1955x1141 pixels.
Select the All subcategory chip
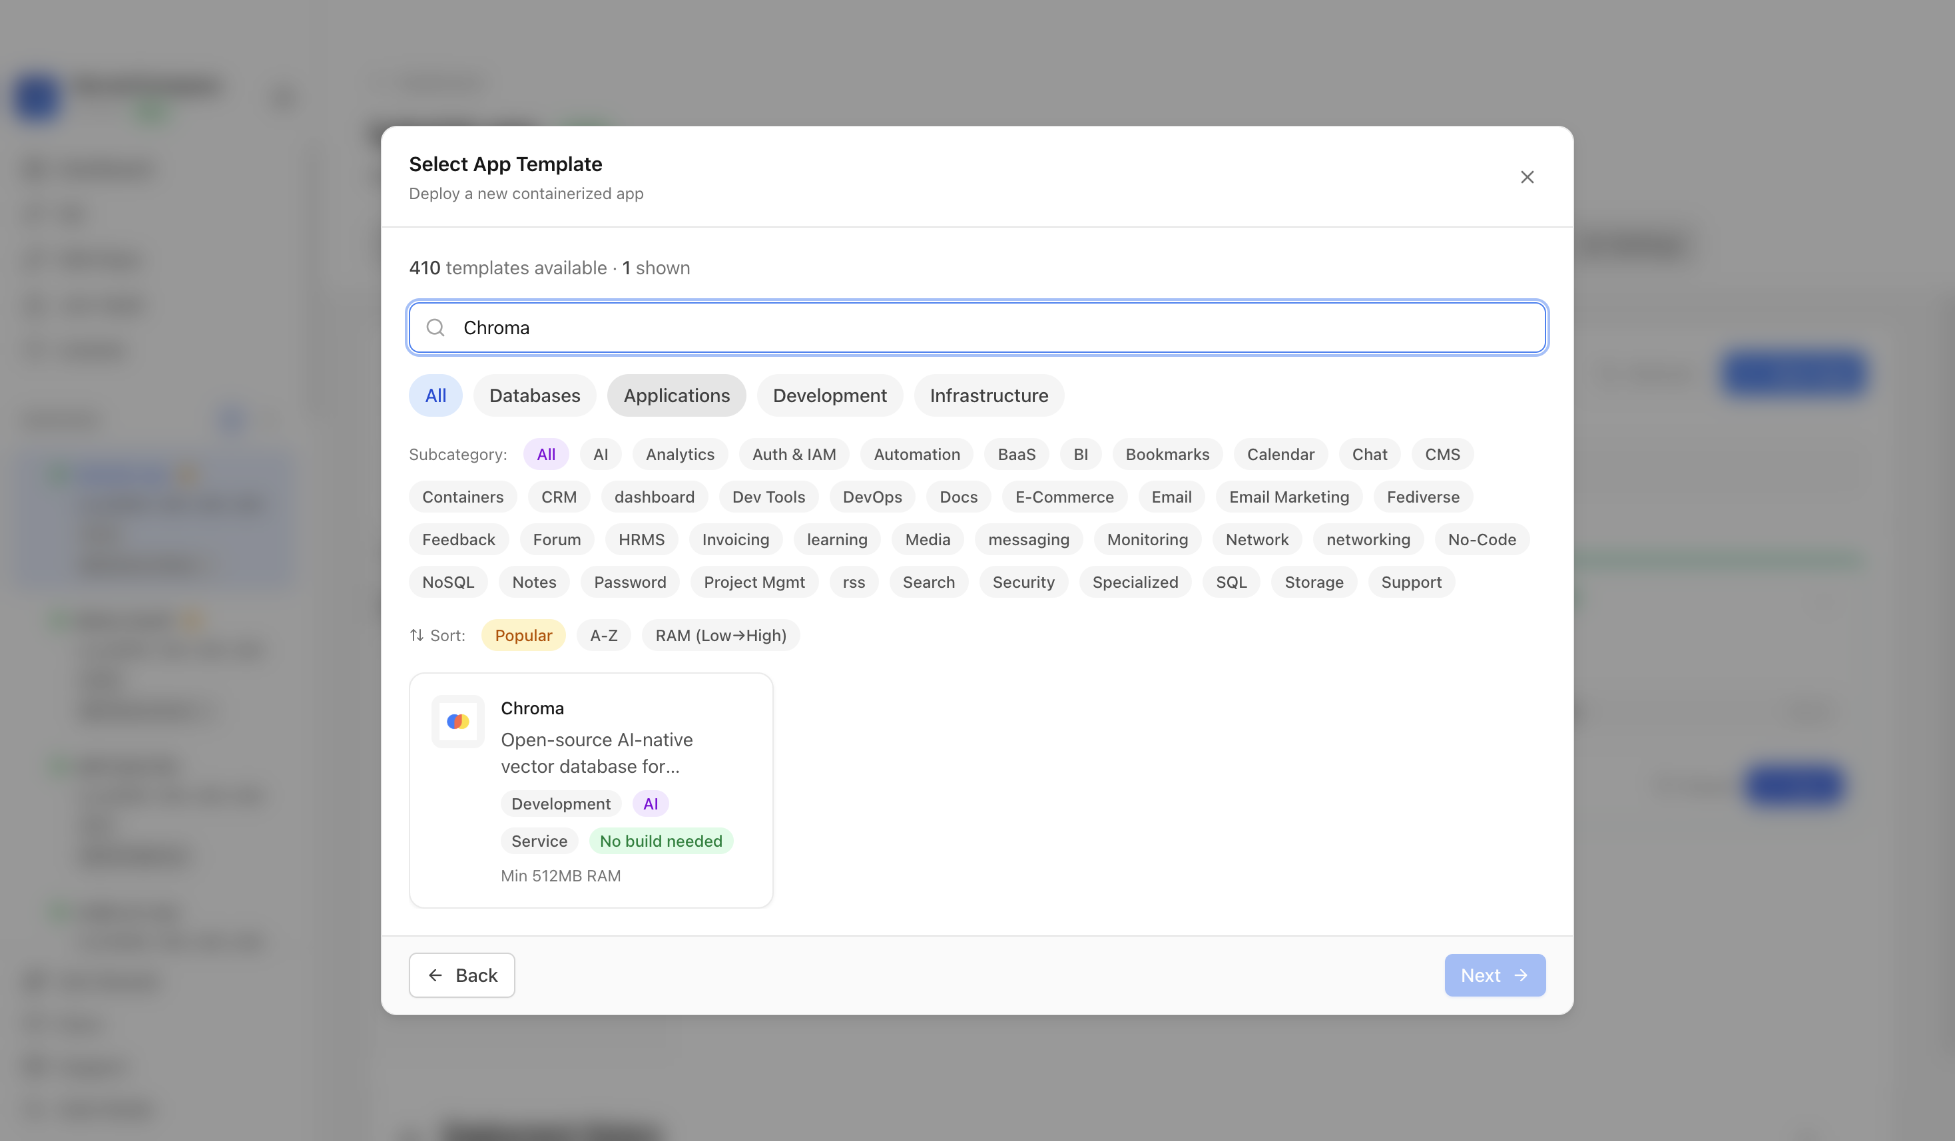[x=546, y=455]
